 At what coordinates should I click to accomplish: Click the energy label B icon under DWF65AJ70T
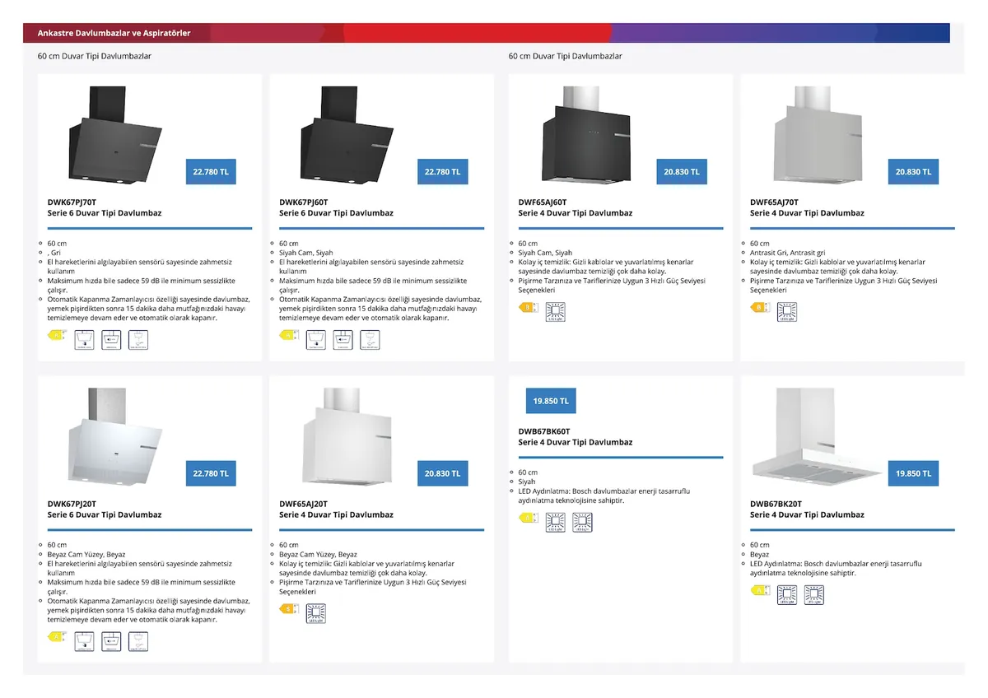[760, 308]
